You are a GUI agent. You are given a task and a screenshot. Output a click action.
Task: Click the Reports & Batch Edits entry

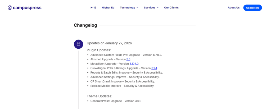127,72
